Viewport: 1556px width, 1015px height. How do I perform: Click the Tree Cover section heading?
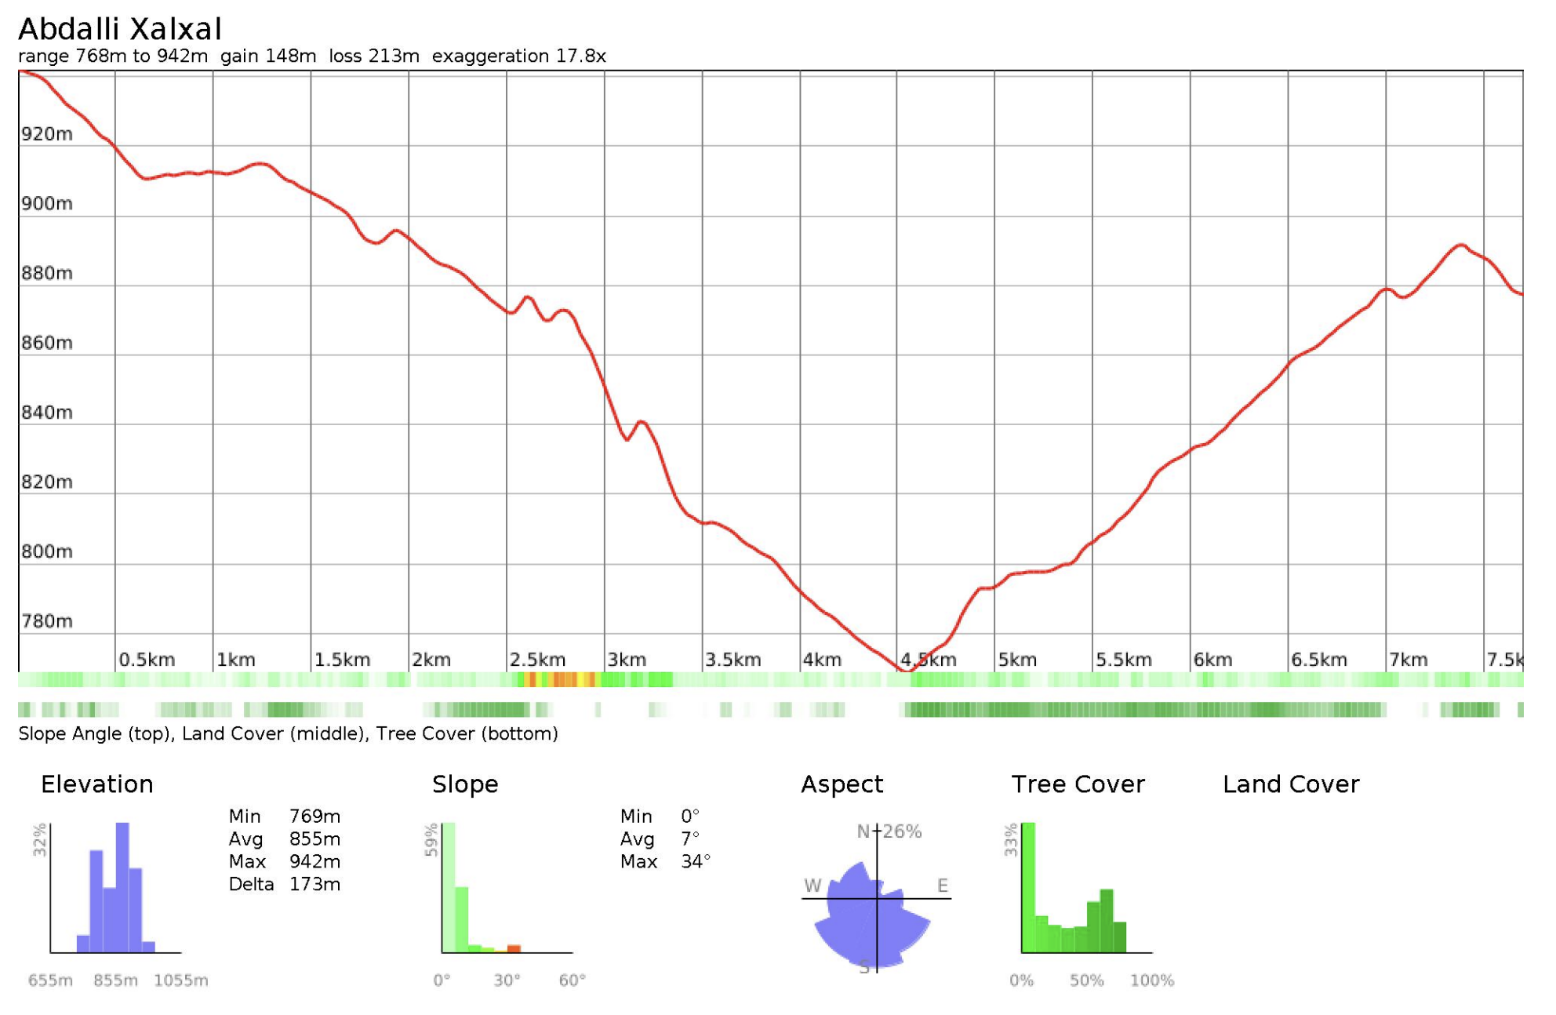tap(1078, 785)
